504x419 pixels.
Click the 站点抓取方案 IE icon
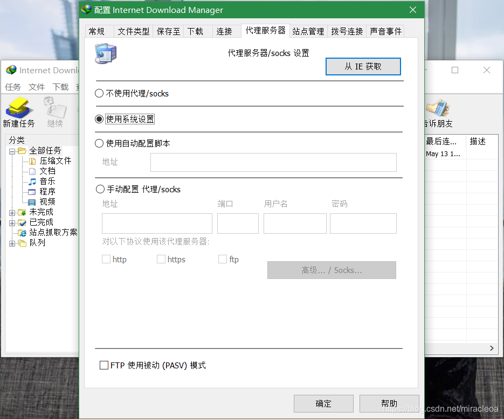tap(22, 233)
